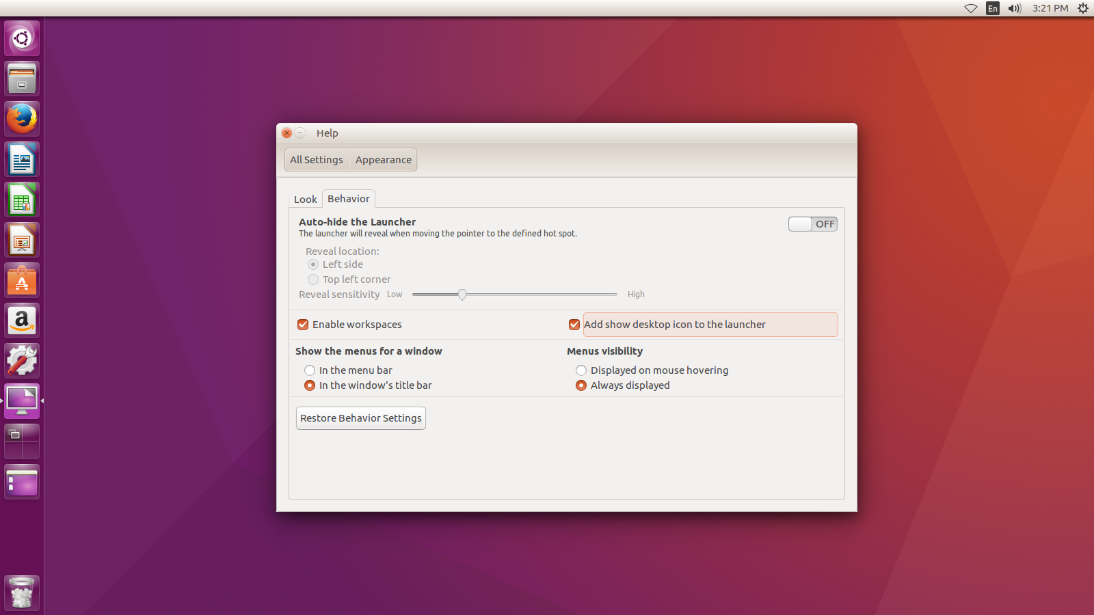The width and height of the screenshot is (1094, 615).
Task: Click the Show Desktop launcher icon
Action: tap(22, 482)
